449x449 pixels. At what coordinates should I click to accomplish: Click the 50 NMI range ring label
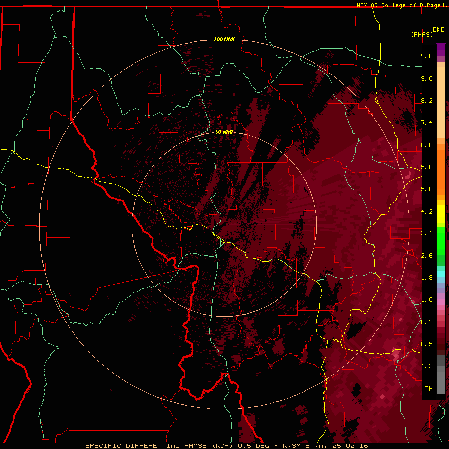[224, 132]
